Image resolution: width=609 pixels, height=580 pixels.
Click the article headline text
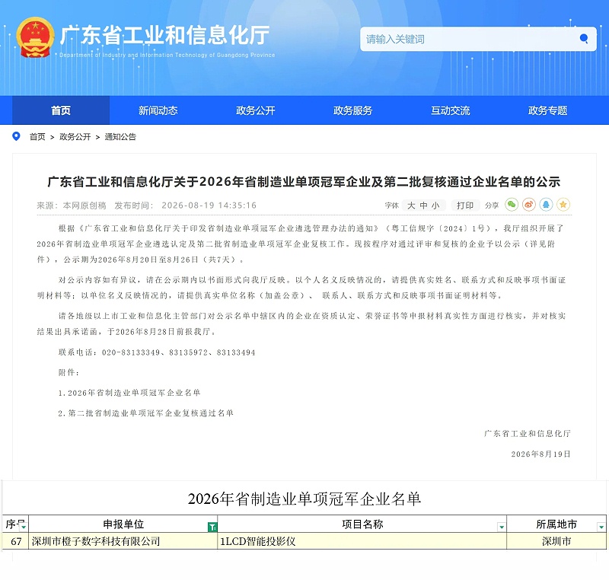pyautogui.click(x=304, y=182)
